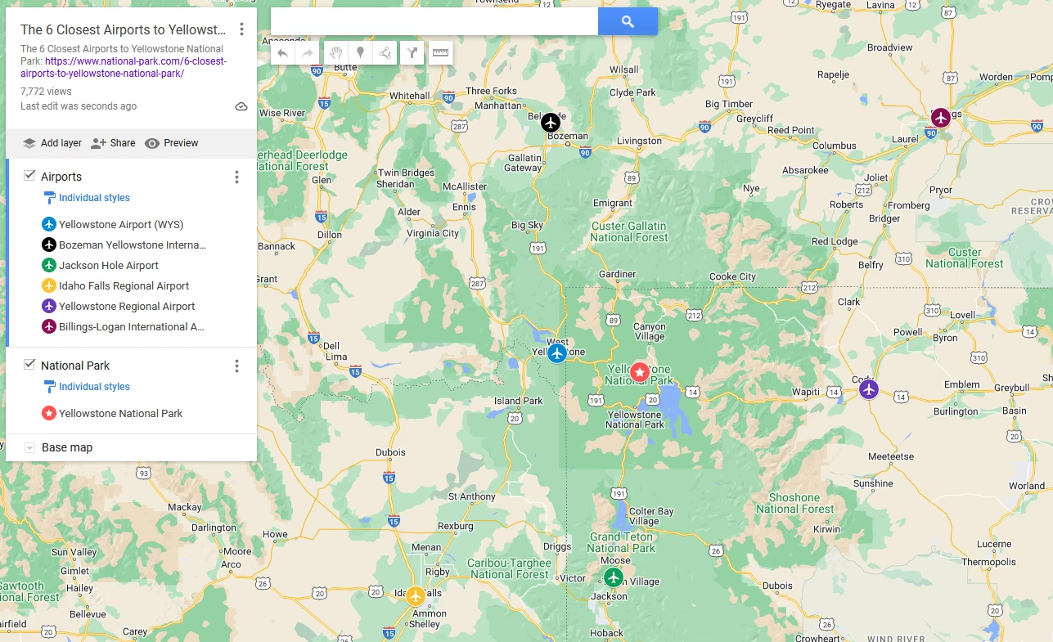Uncheck the National Park layer checkbox

tap(29, 365)
